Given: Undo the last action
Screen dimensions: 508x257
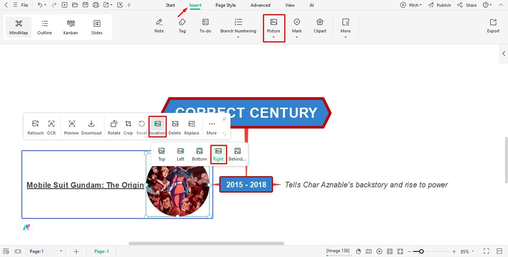Looking at the screenshot, I should tap(40, 5).
